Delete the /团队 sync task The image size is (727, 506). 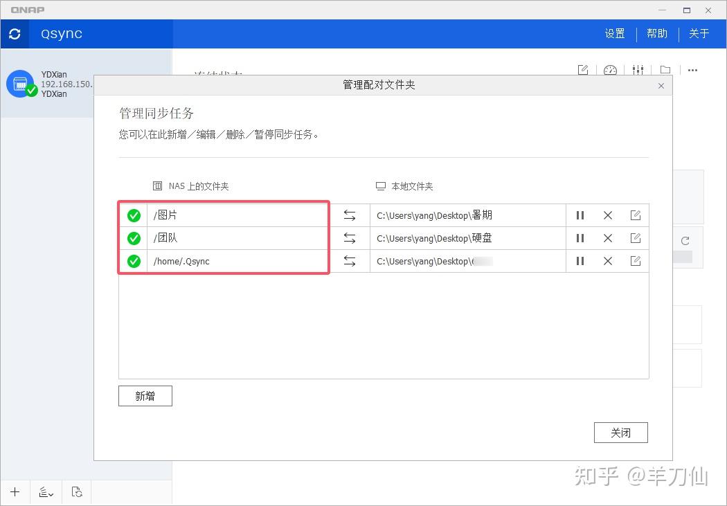(x=608, y=237)
